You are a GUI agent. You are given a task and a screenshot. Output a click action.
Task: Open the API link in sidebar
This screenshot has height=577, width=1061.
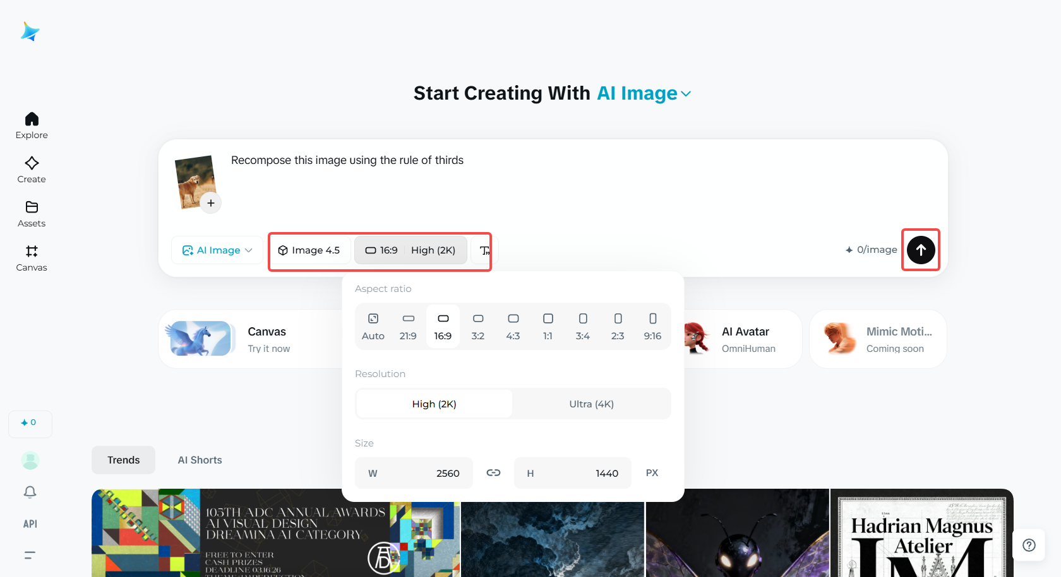pos(30,524)
